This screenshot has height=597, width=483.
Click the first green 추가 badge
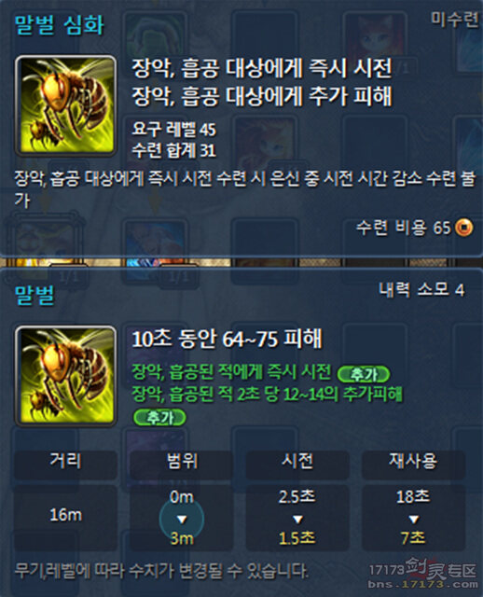(364, 374)
